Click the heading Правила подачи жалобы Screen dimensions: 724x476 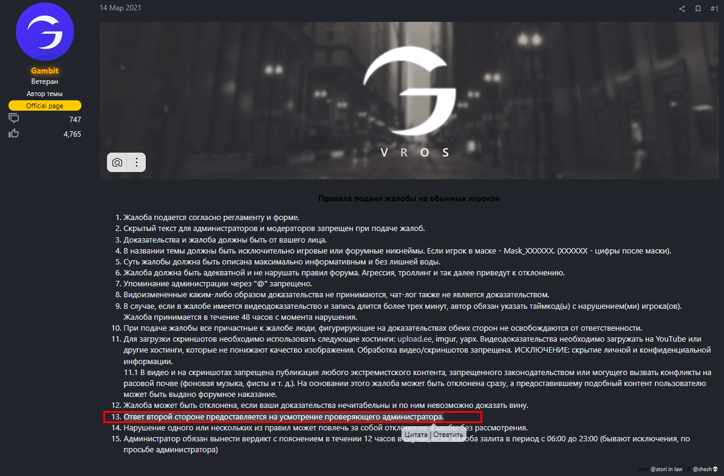pyautogui.click(x=409, y=199)
